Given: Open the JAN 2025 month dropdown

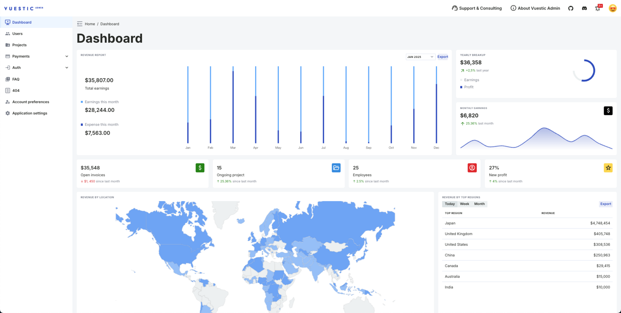Looking at the screenshot, I should (x=420, y=57).
